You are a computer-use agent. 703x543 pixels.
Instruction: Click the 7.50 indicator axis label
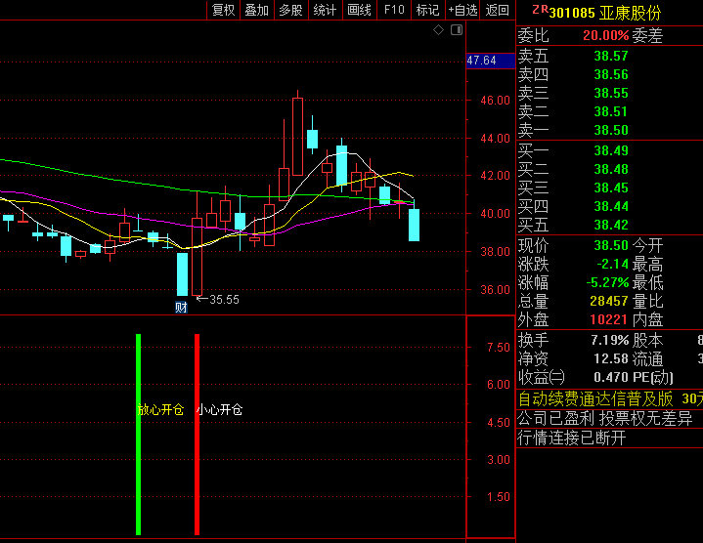(x=498, y=348)
